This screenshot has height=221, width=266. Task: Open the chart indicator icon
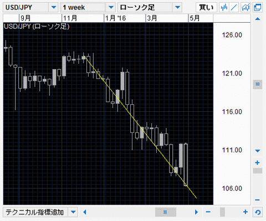[x=245, y=7]
